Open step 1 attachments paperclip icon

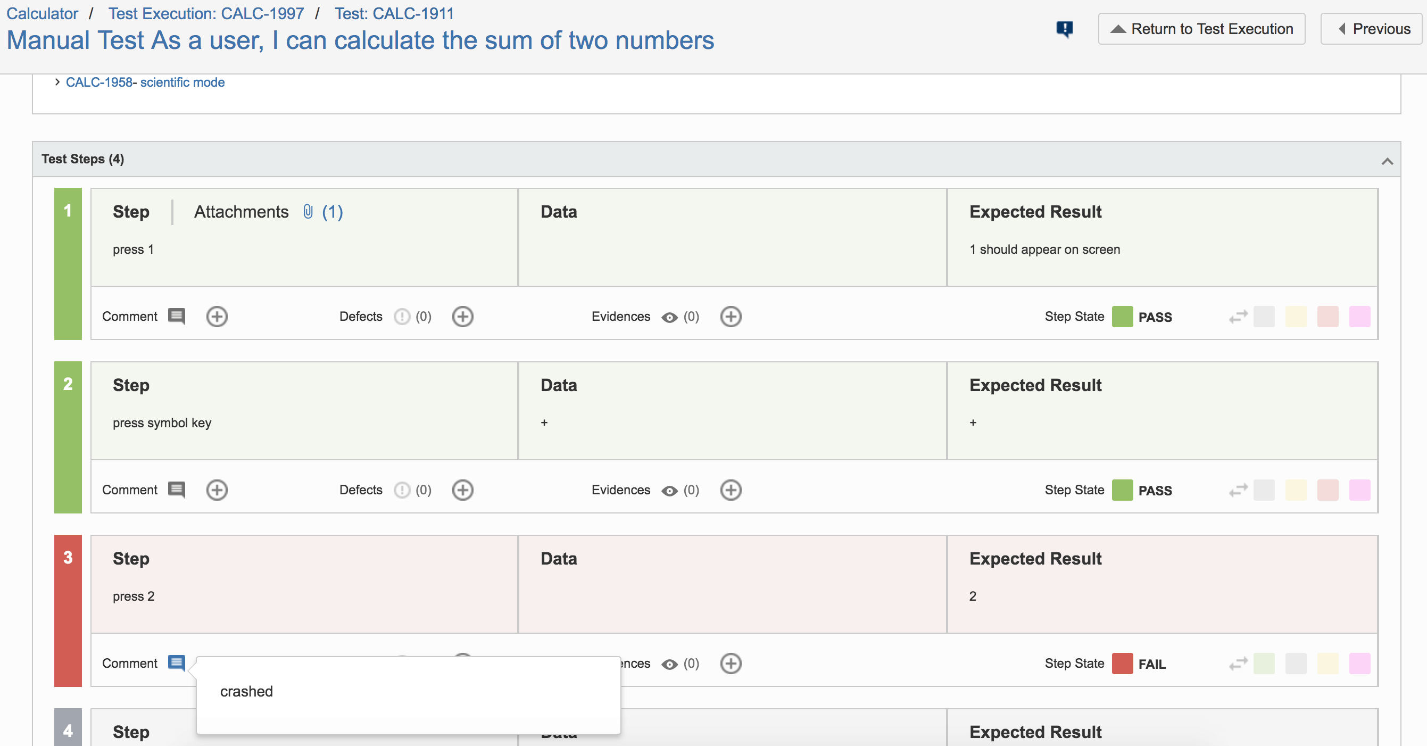pyautogui.click(x=308, y=212)
